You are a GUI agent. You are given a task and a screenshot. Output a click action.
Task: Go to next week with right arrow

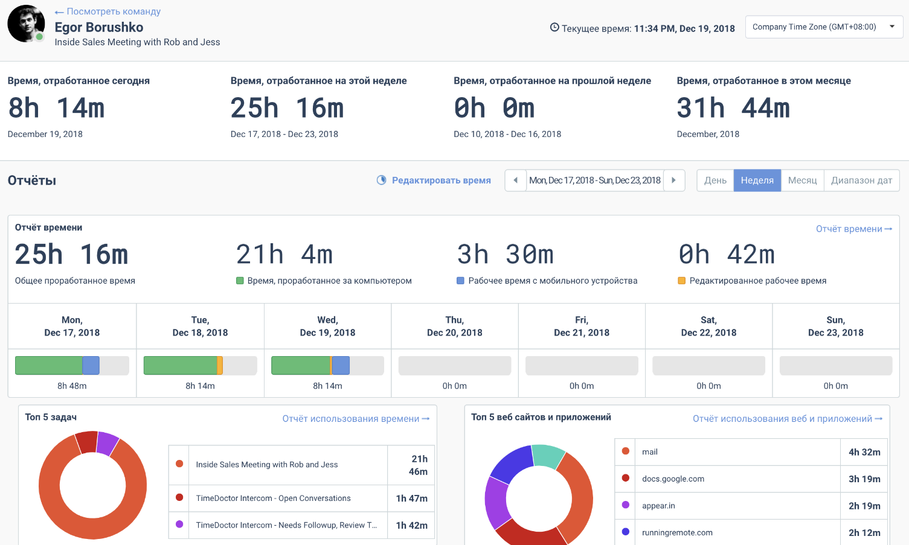click(x=674, y=180)
